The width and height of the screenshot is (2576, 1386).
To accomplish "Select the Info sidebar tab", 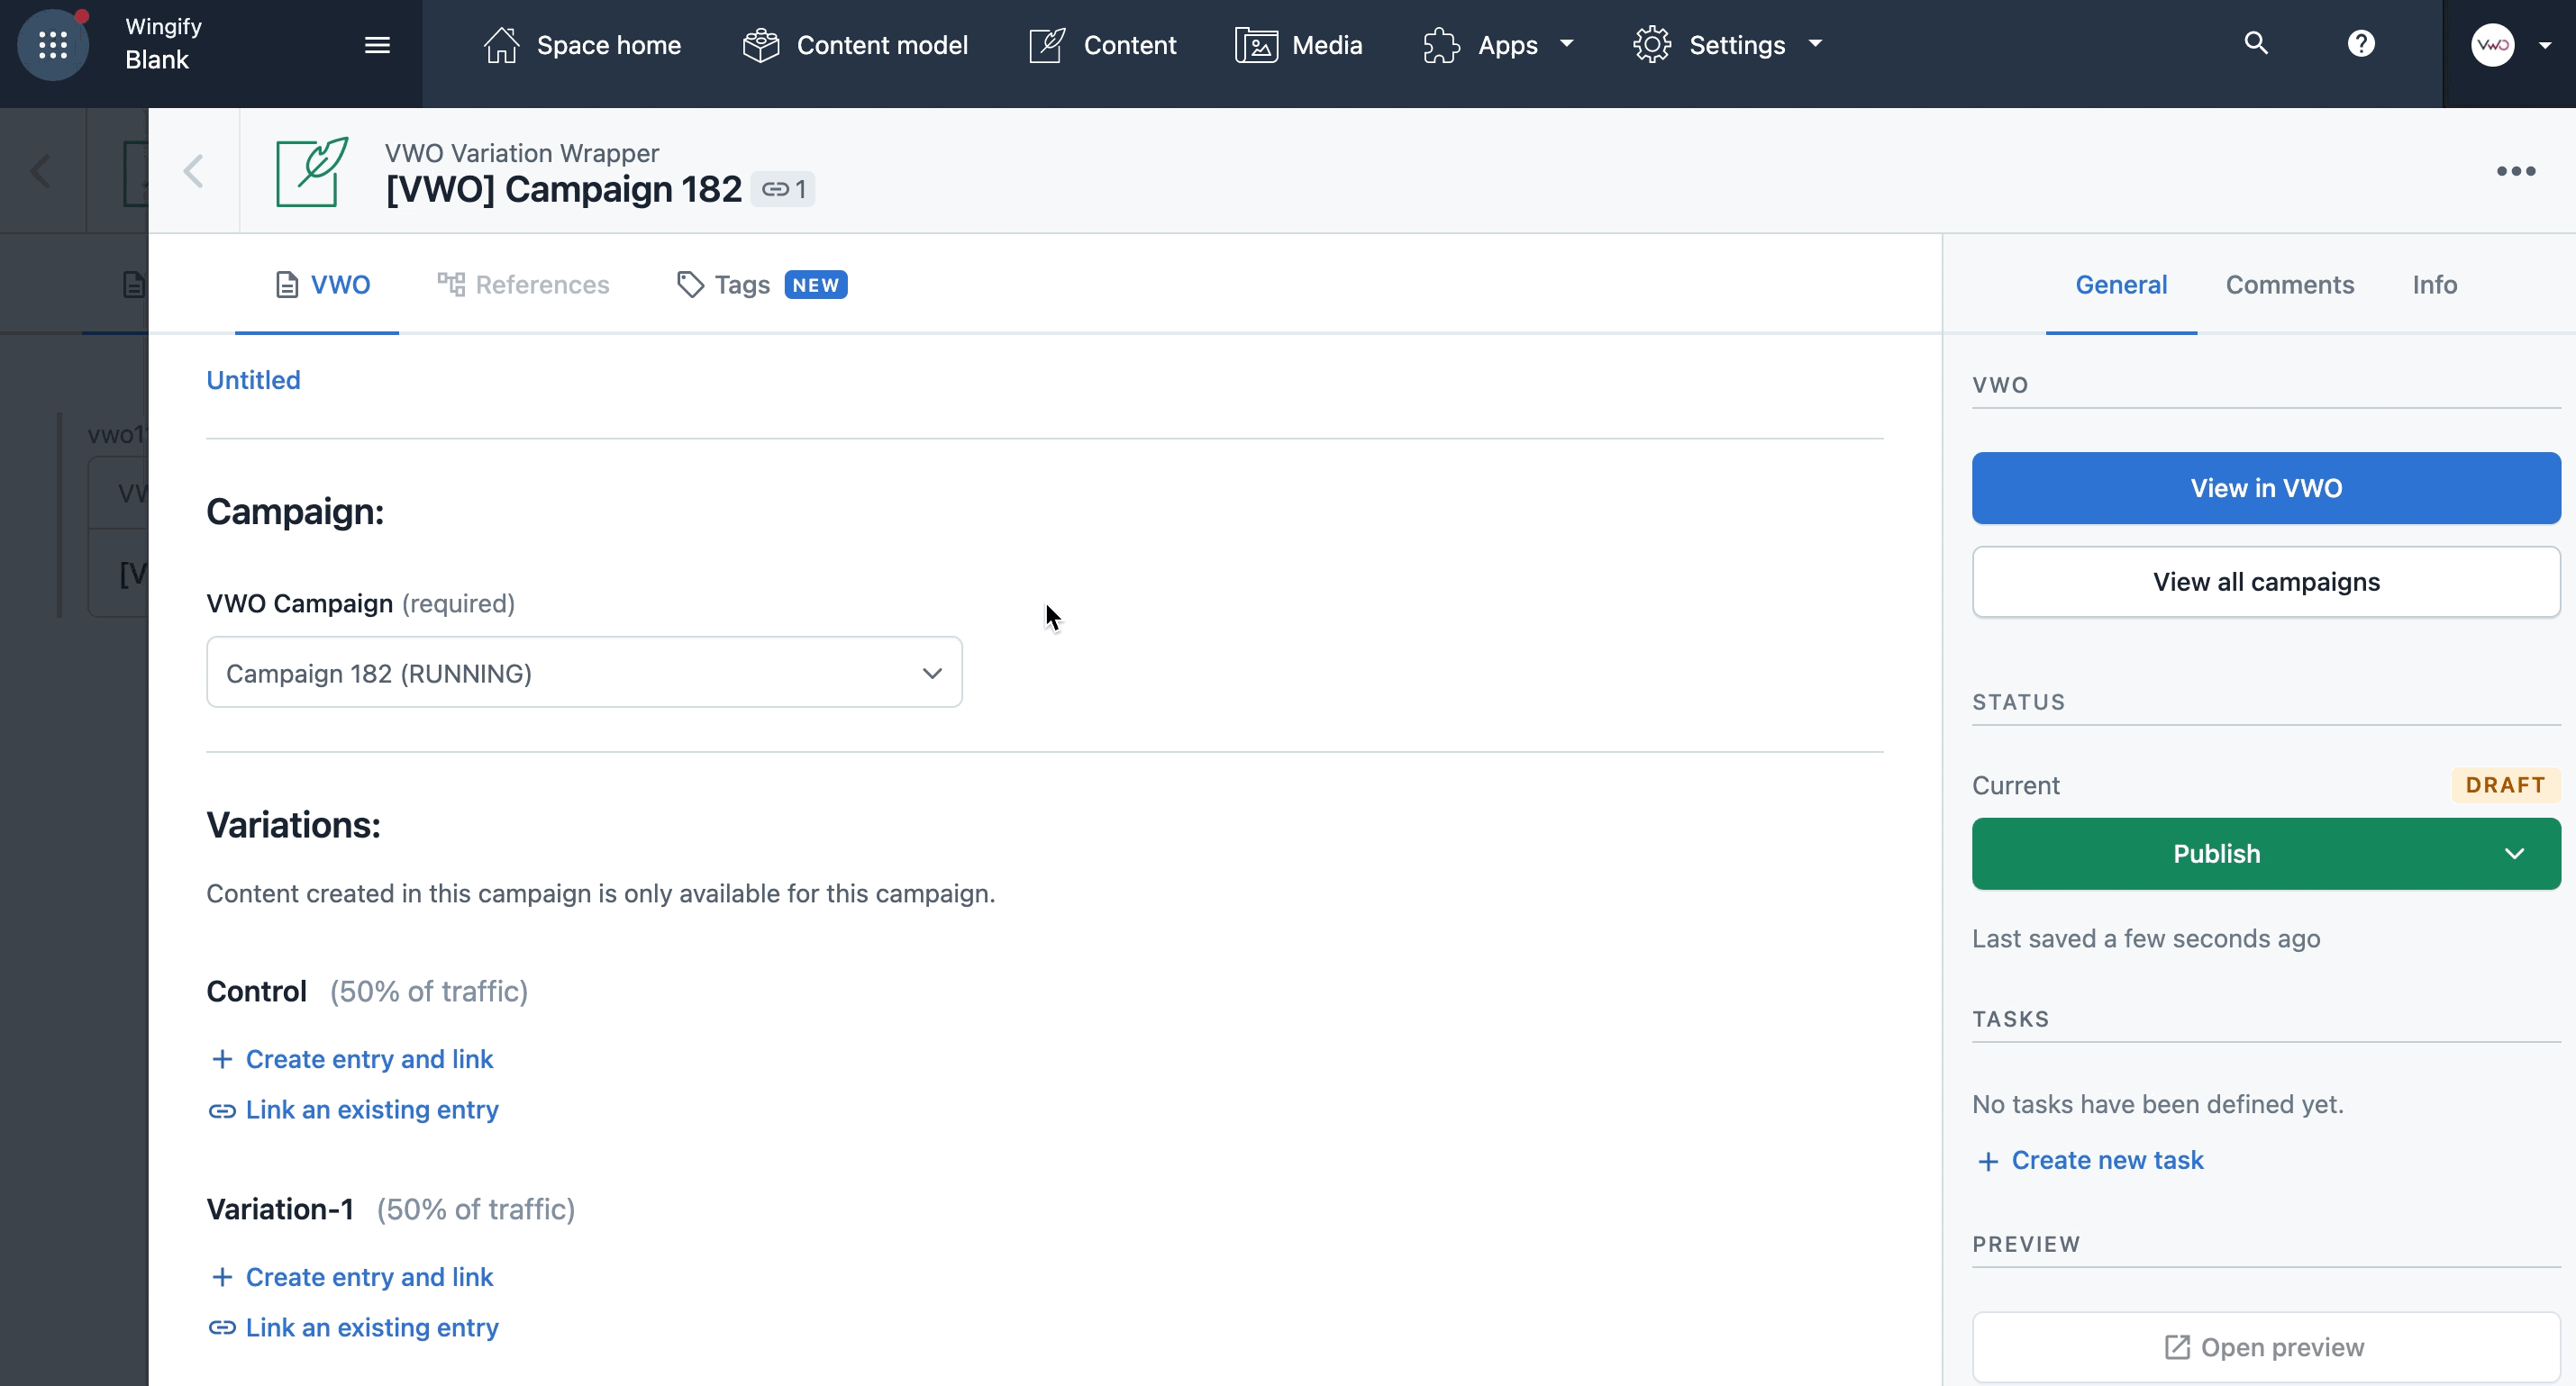I will 2434,285.
